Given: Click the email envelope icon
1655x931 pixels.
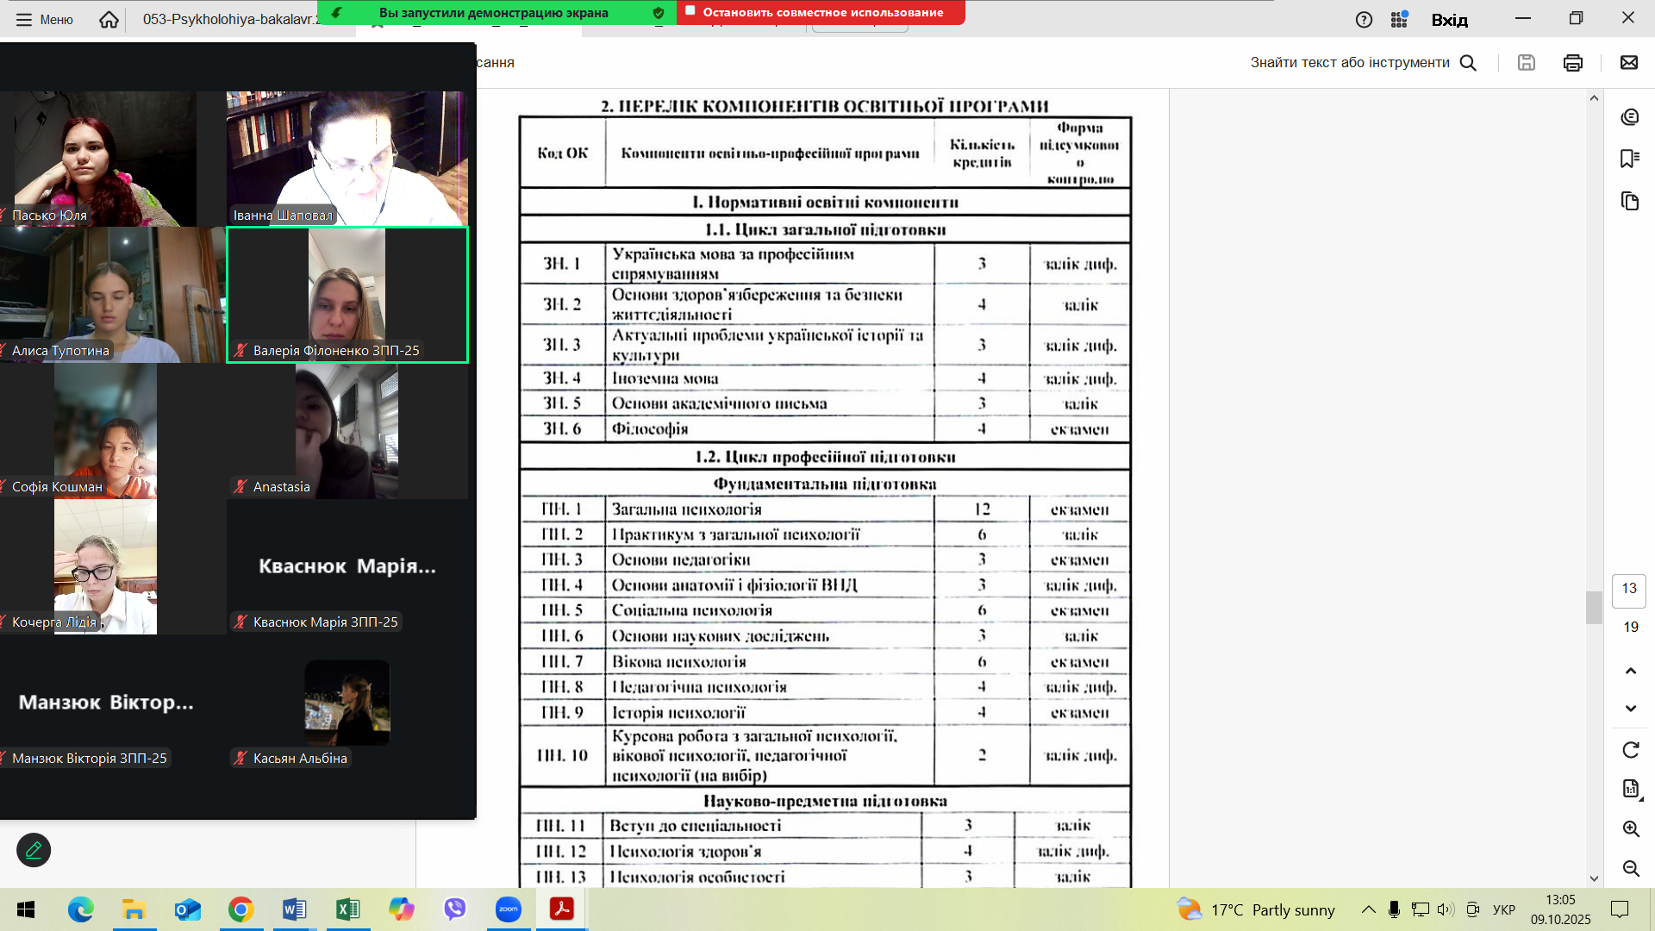Looking at the screenshot, I should 1628,63.
